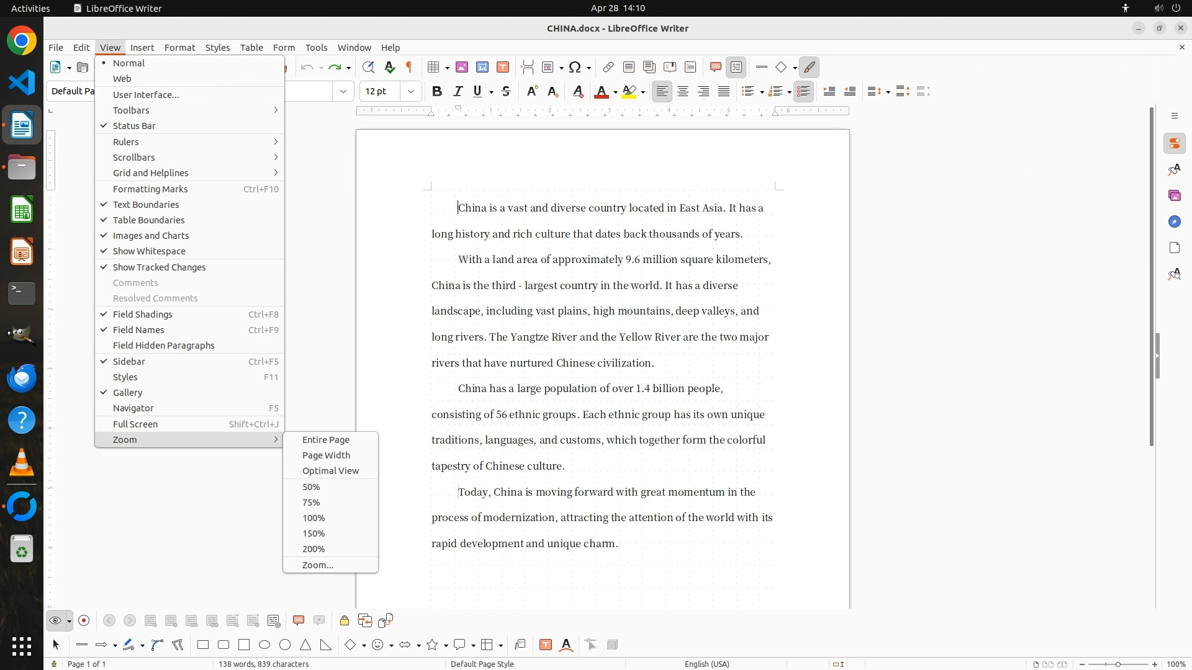Click the Insert Special Character omega icon
The image size is (1192, 670).
[575, 67]
